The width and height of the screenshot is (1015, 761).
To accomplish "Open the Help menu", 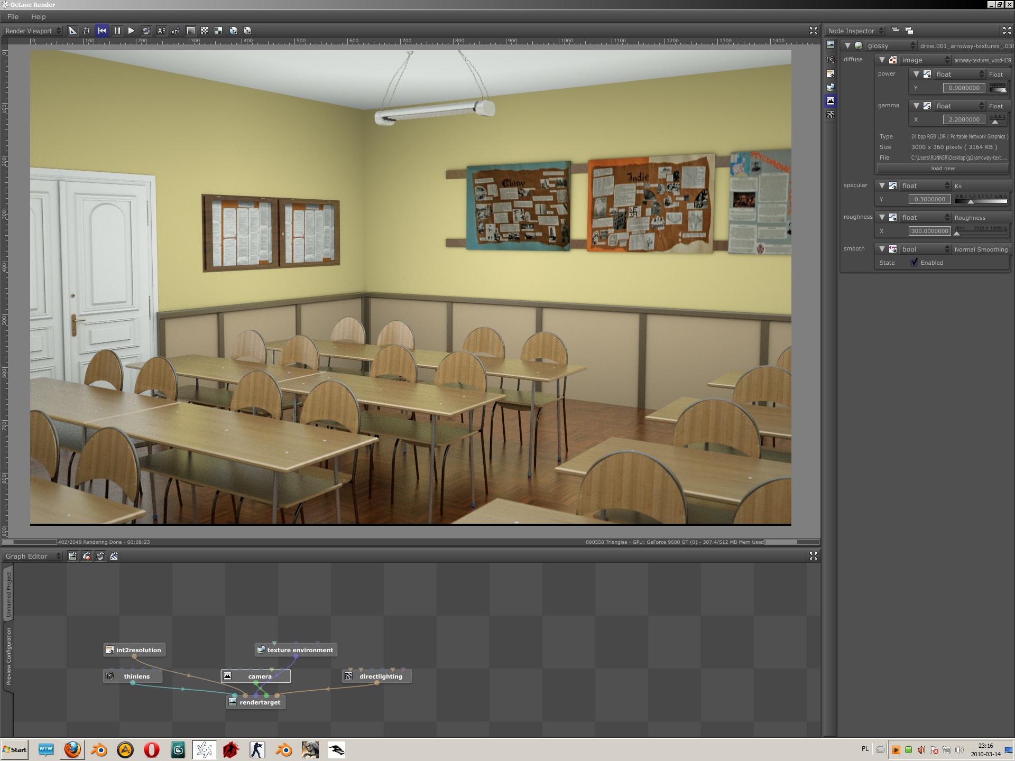I will 38,16.
